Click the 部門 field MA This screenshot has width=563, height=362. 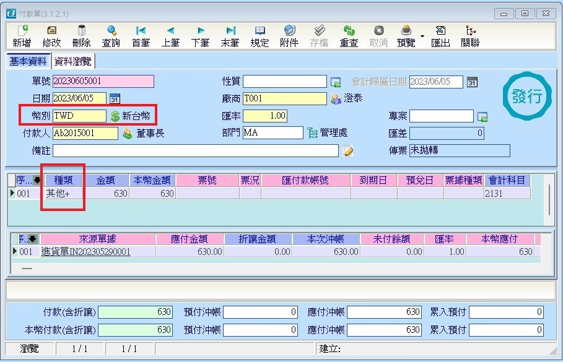click(x=273, y=133)
